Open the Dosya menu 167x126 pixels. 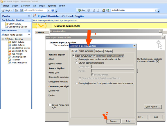tap(6, 6)
